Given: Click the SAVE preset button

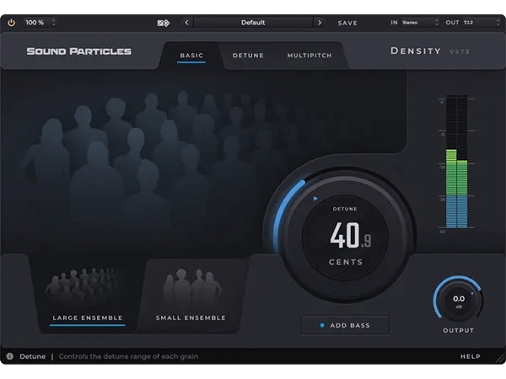Looking at the screenshot, I should [347, 23].
